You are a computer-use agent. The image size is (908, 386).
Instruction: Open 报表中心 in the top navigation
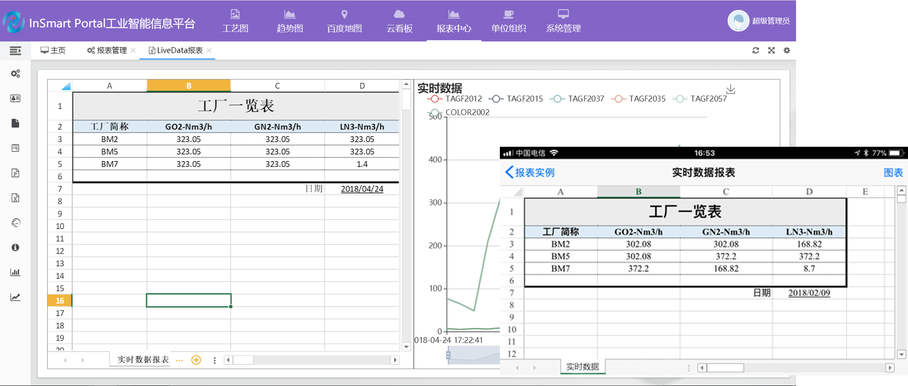point(454,21)
